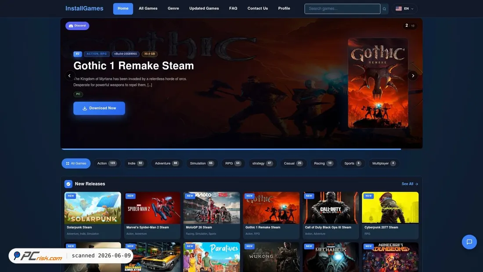483x272 pixels.
Task: Filter by Action category
Action: (107, 163)
